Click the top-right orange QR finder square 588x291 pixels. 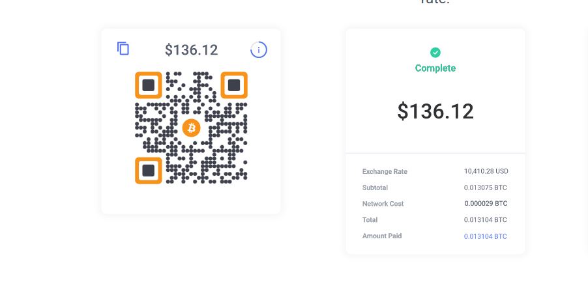pyautogui.click(x=234, y=85)
